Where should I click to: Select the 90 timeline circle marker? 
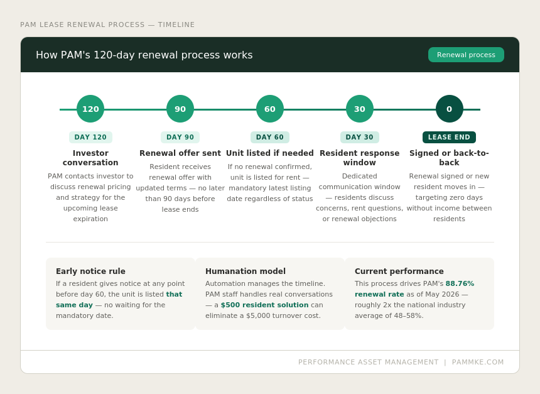(x=180, y=109)
